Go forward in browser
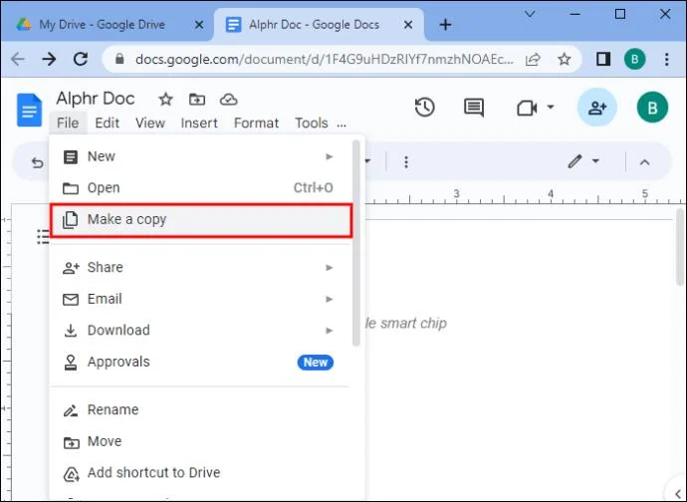687x502 pixels. point(49,59)
